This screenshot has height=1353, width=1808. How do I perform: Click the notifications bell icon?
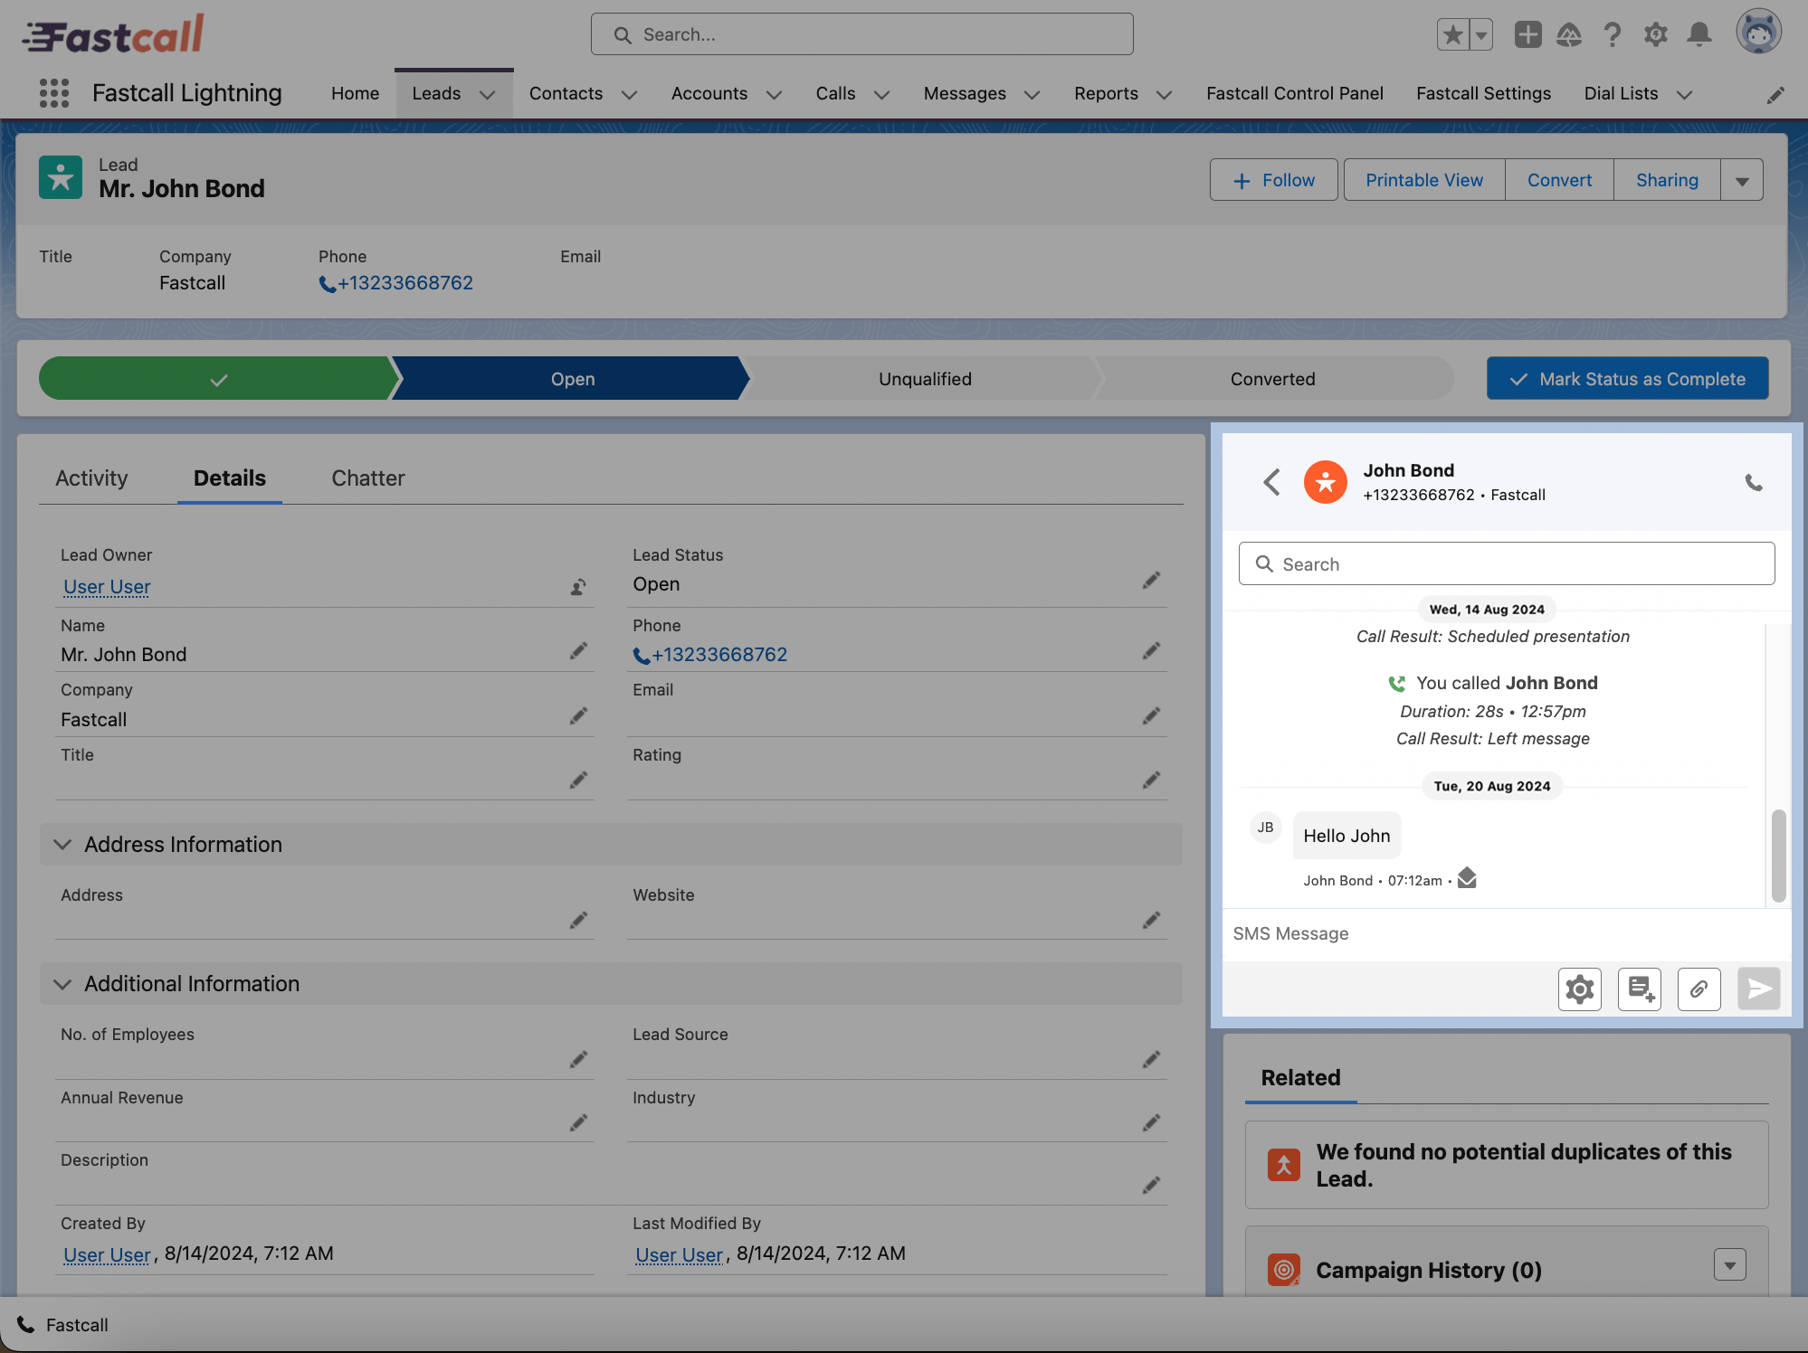(1699, 35)
